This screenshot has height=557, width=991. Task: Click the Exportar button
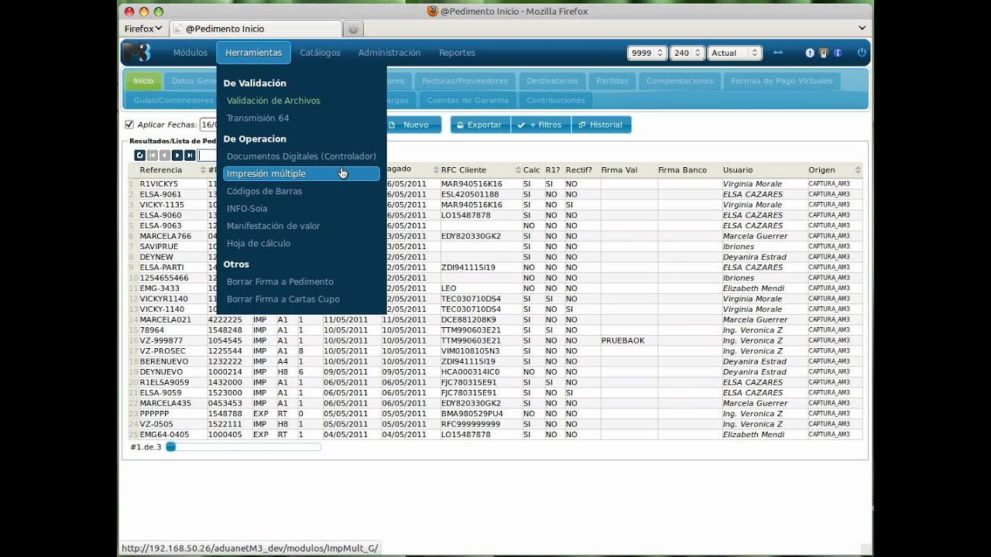click(x=481, y=125)
